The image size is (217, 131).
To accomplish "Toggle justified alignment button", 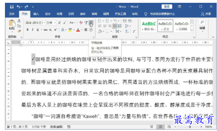I will [115, 26].
